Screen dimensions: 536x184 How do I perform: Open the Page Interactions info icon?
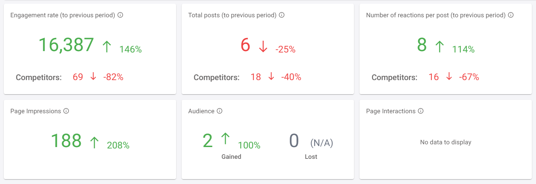tap(421, 111)
